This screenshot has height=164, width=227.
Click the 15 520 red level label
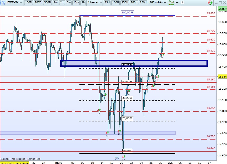point(211,51)
